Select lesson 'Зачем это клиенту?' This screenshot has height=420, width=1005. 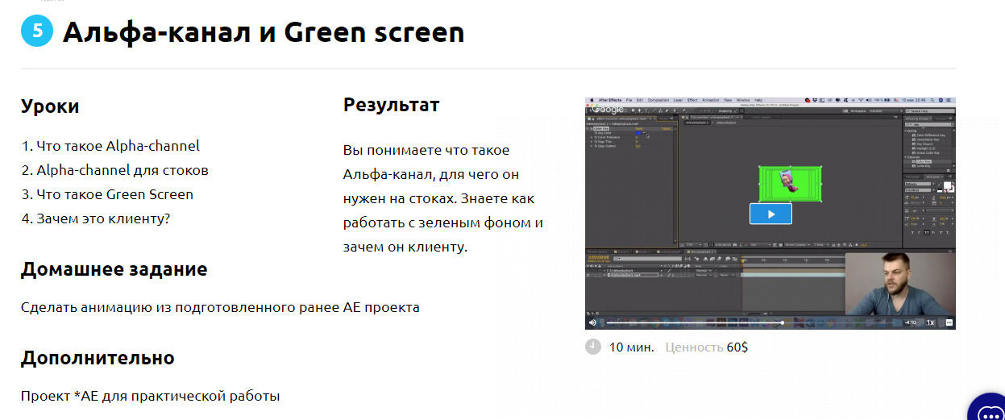[x=95, y=218]
